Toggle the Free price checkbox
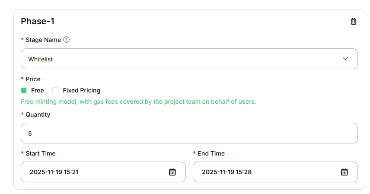 point(24,90)
